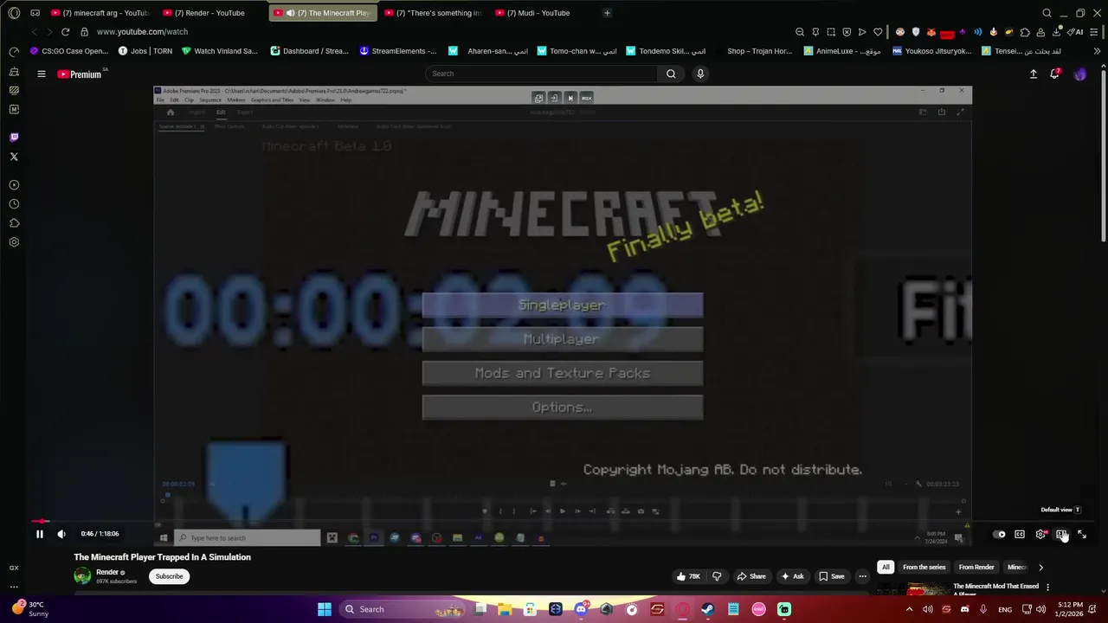Open the browser AI assistant button

click(x=1075, y=32)
